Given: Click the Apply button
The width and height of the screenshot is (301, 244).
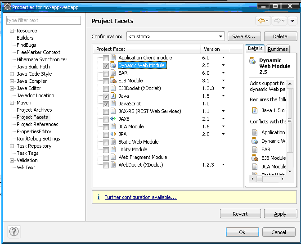Looking at the screenshot, I should click(x=280, y=214).
